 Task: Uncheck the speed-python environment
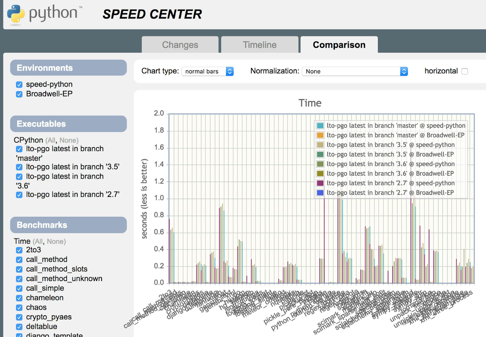[x=19, y=85]
